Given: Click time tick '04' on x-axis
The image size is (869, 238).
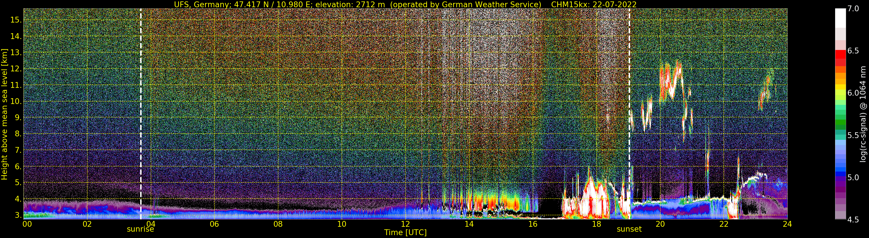Looking at the screenshot, I should pyautogui.click(x=151, y=224).
